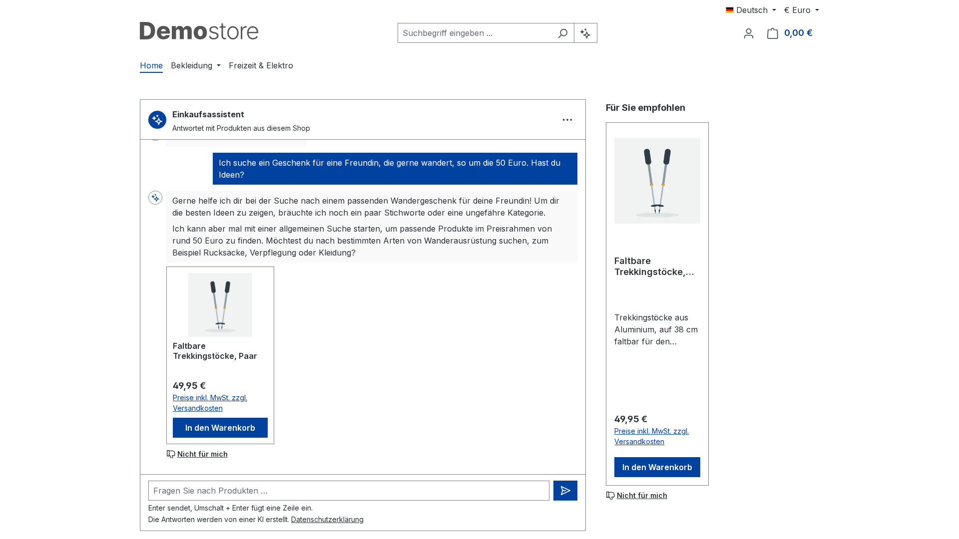Click the 'Für Sie empfohlen' heading
Screen dimensions: 959x539
click(645, 108)
